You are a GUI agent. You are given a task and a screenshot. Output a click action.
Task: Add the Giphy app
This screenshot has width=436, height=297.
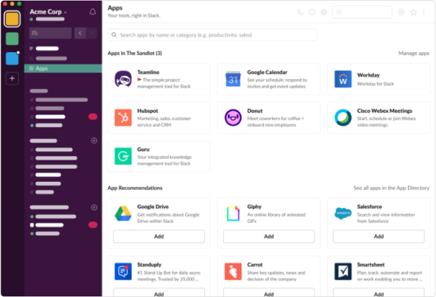point(269,237)
